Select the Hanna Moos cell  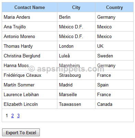tap(30, 65)
